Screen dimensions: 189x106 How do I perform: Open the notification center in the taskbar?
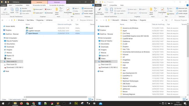(185, 103)
